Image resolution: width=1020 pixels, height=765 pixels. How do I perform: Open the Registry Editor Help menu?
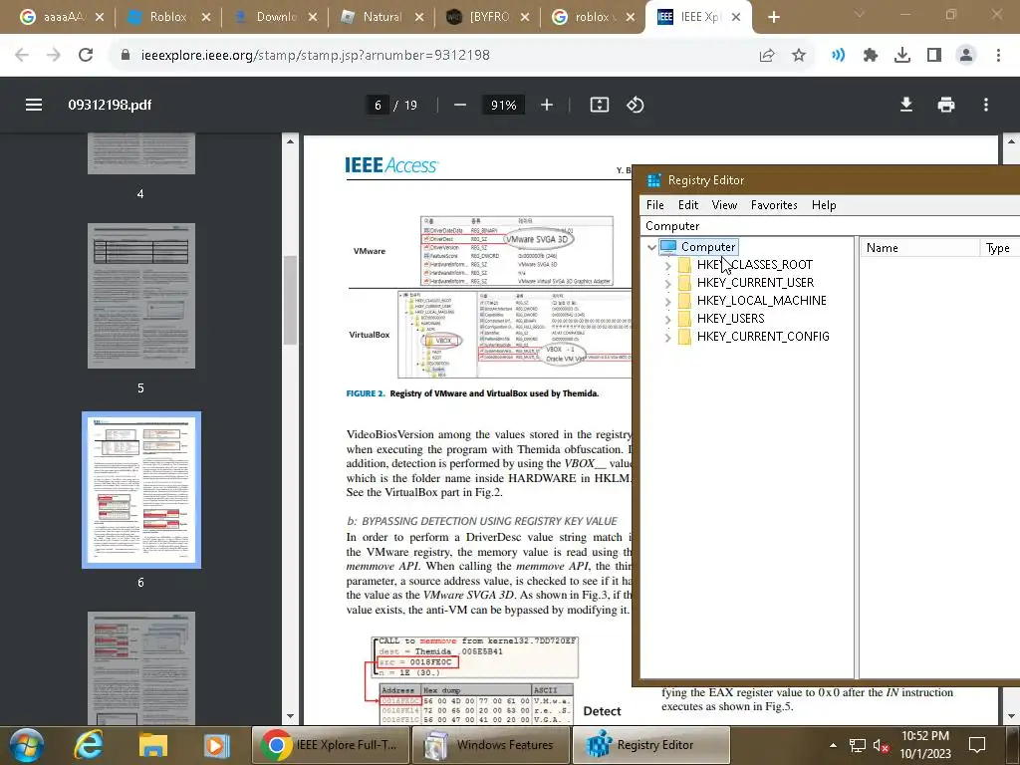click(x=824, y=205)
